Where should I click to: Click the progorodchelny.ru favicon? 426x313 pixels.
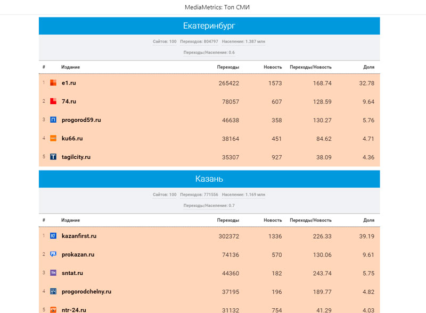[53, 292]
